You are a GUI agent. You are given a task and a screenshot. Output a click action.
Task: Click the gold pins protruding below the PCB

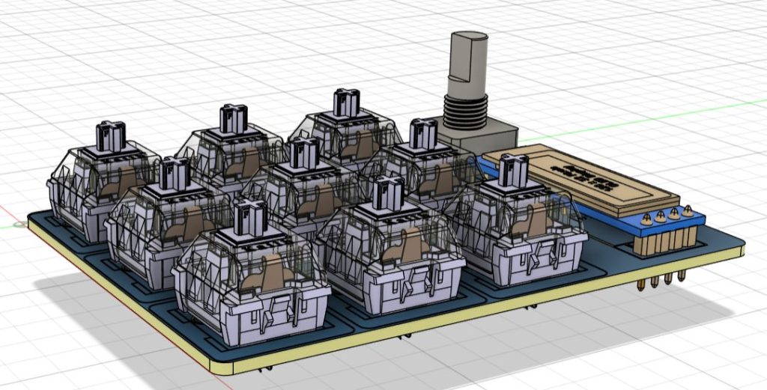click(661, 282)
